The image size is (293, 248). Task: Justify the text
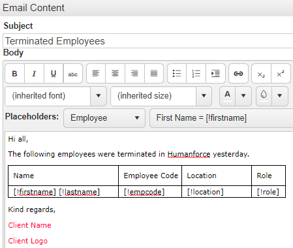coord(154,74)
